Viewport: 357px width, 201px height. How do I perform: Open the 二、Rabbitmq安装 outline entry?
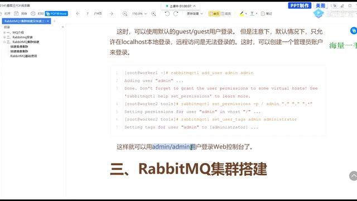coord(20,37)
